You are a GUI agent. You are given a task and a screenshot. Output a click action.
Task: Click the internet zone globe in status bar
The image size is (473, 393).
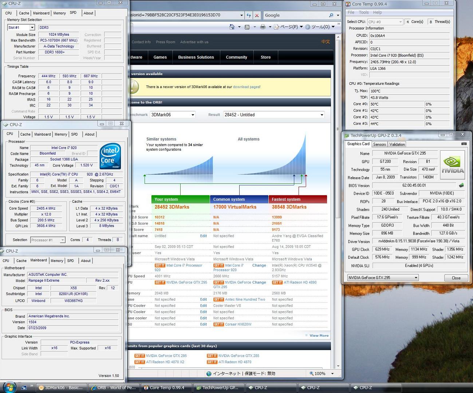point(209,373)
